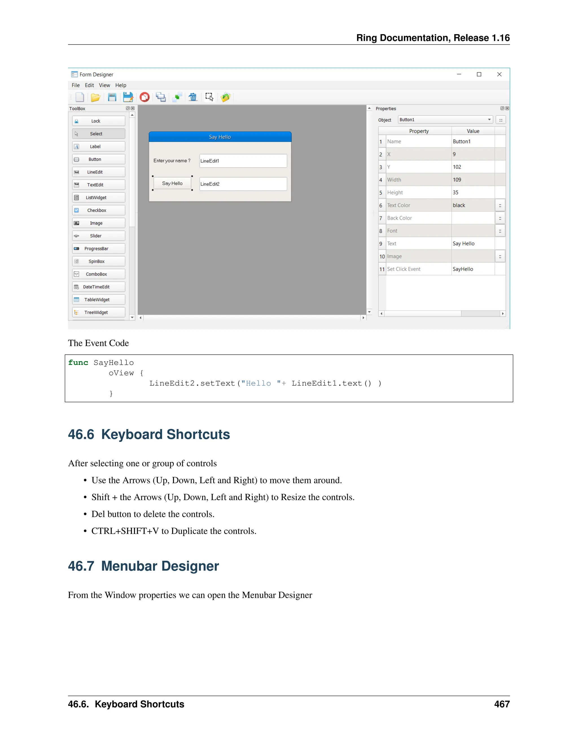
Task: Click the LineEdit1 text field on form
Action: (243, 161)
